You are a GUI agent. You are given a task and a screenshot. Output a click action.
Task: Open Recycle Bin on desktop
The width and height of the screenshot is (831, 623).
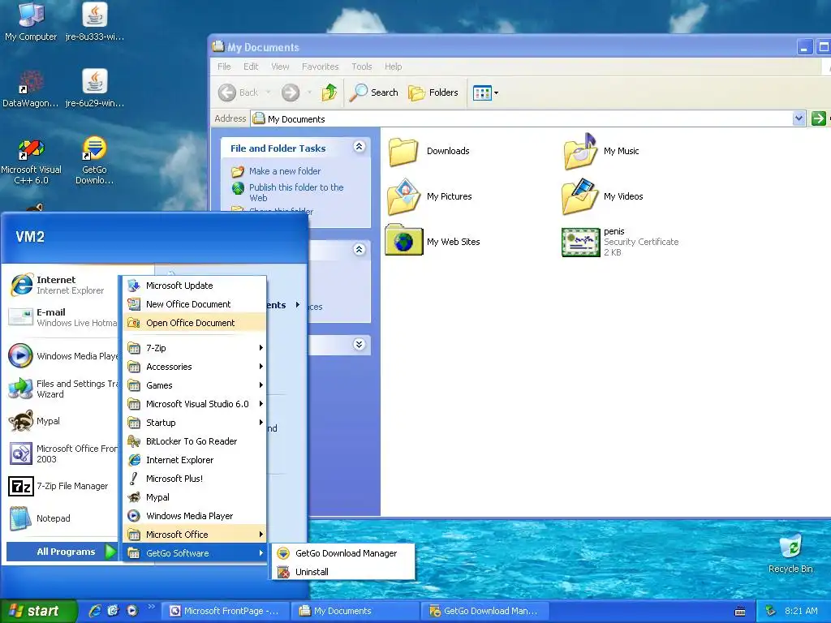pos(790,553)
